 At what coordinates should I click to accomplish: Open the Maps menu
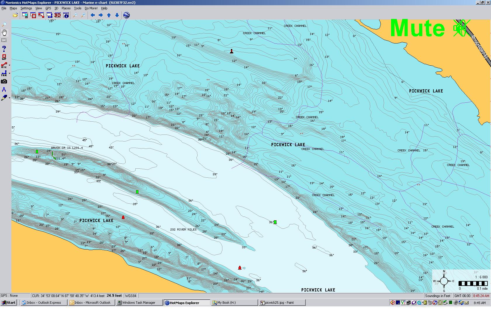tap(13, 8)
